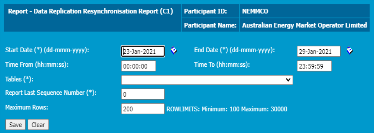The height and width of the screenshot is (133, 374).
Task: Click the End Date (dd-mmm-yyyy) label
Action: tap(234, 50)
